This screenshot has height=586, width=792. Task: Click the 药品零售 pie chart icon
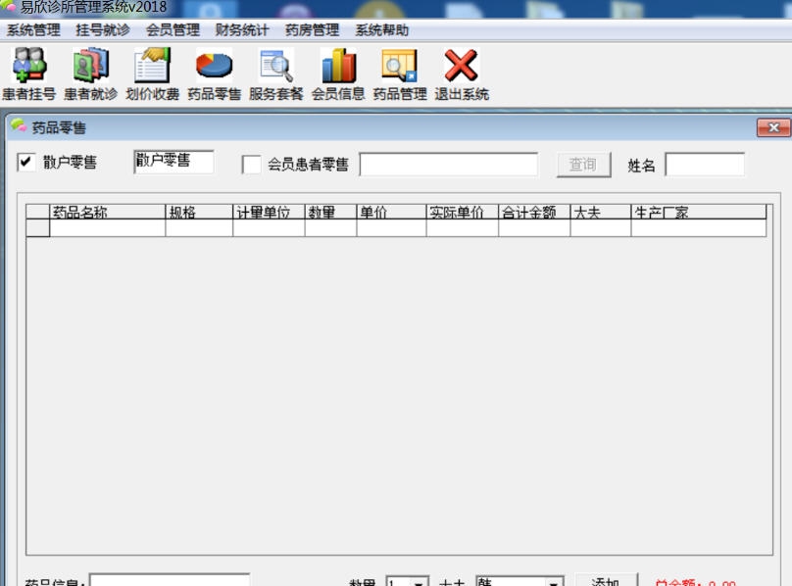click(x=214, y=71)
